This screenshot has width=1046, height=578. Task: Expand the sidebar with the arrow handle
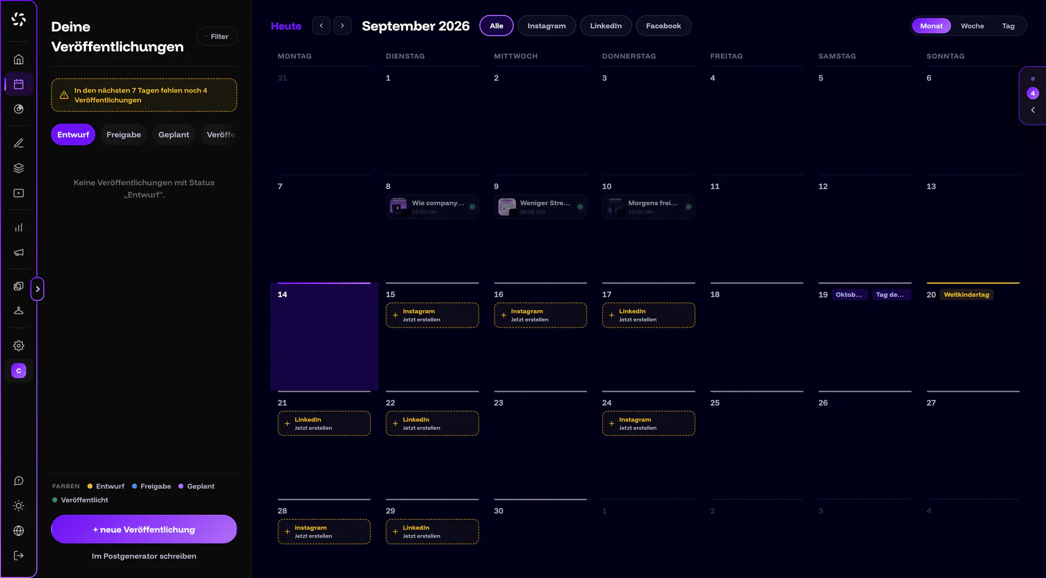(37, 289)
